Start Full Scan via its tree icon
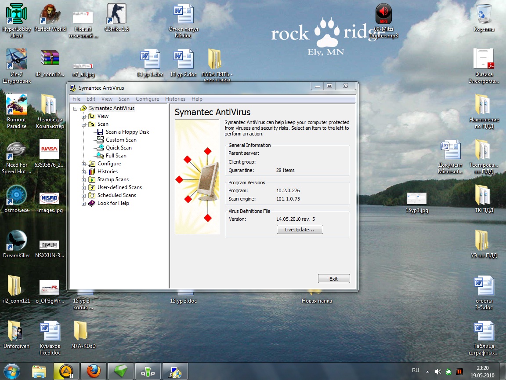 (x=100, y=155)
